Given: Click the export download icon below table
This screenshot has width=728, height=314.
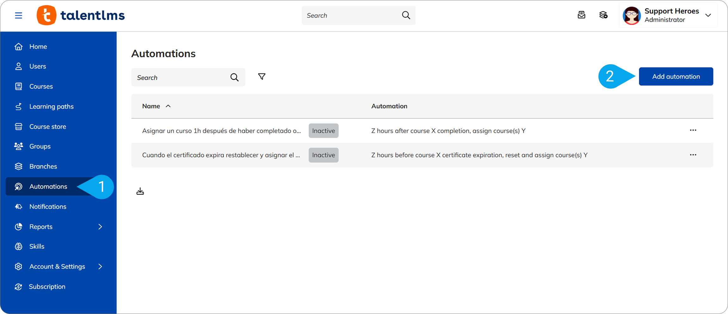Looking at the screenshot, I should 140,192.
